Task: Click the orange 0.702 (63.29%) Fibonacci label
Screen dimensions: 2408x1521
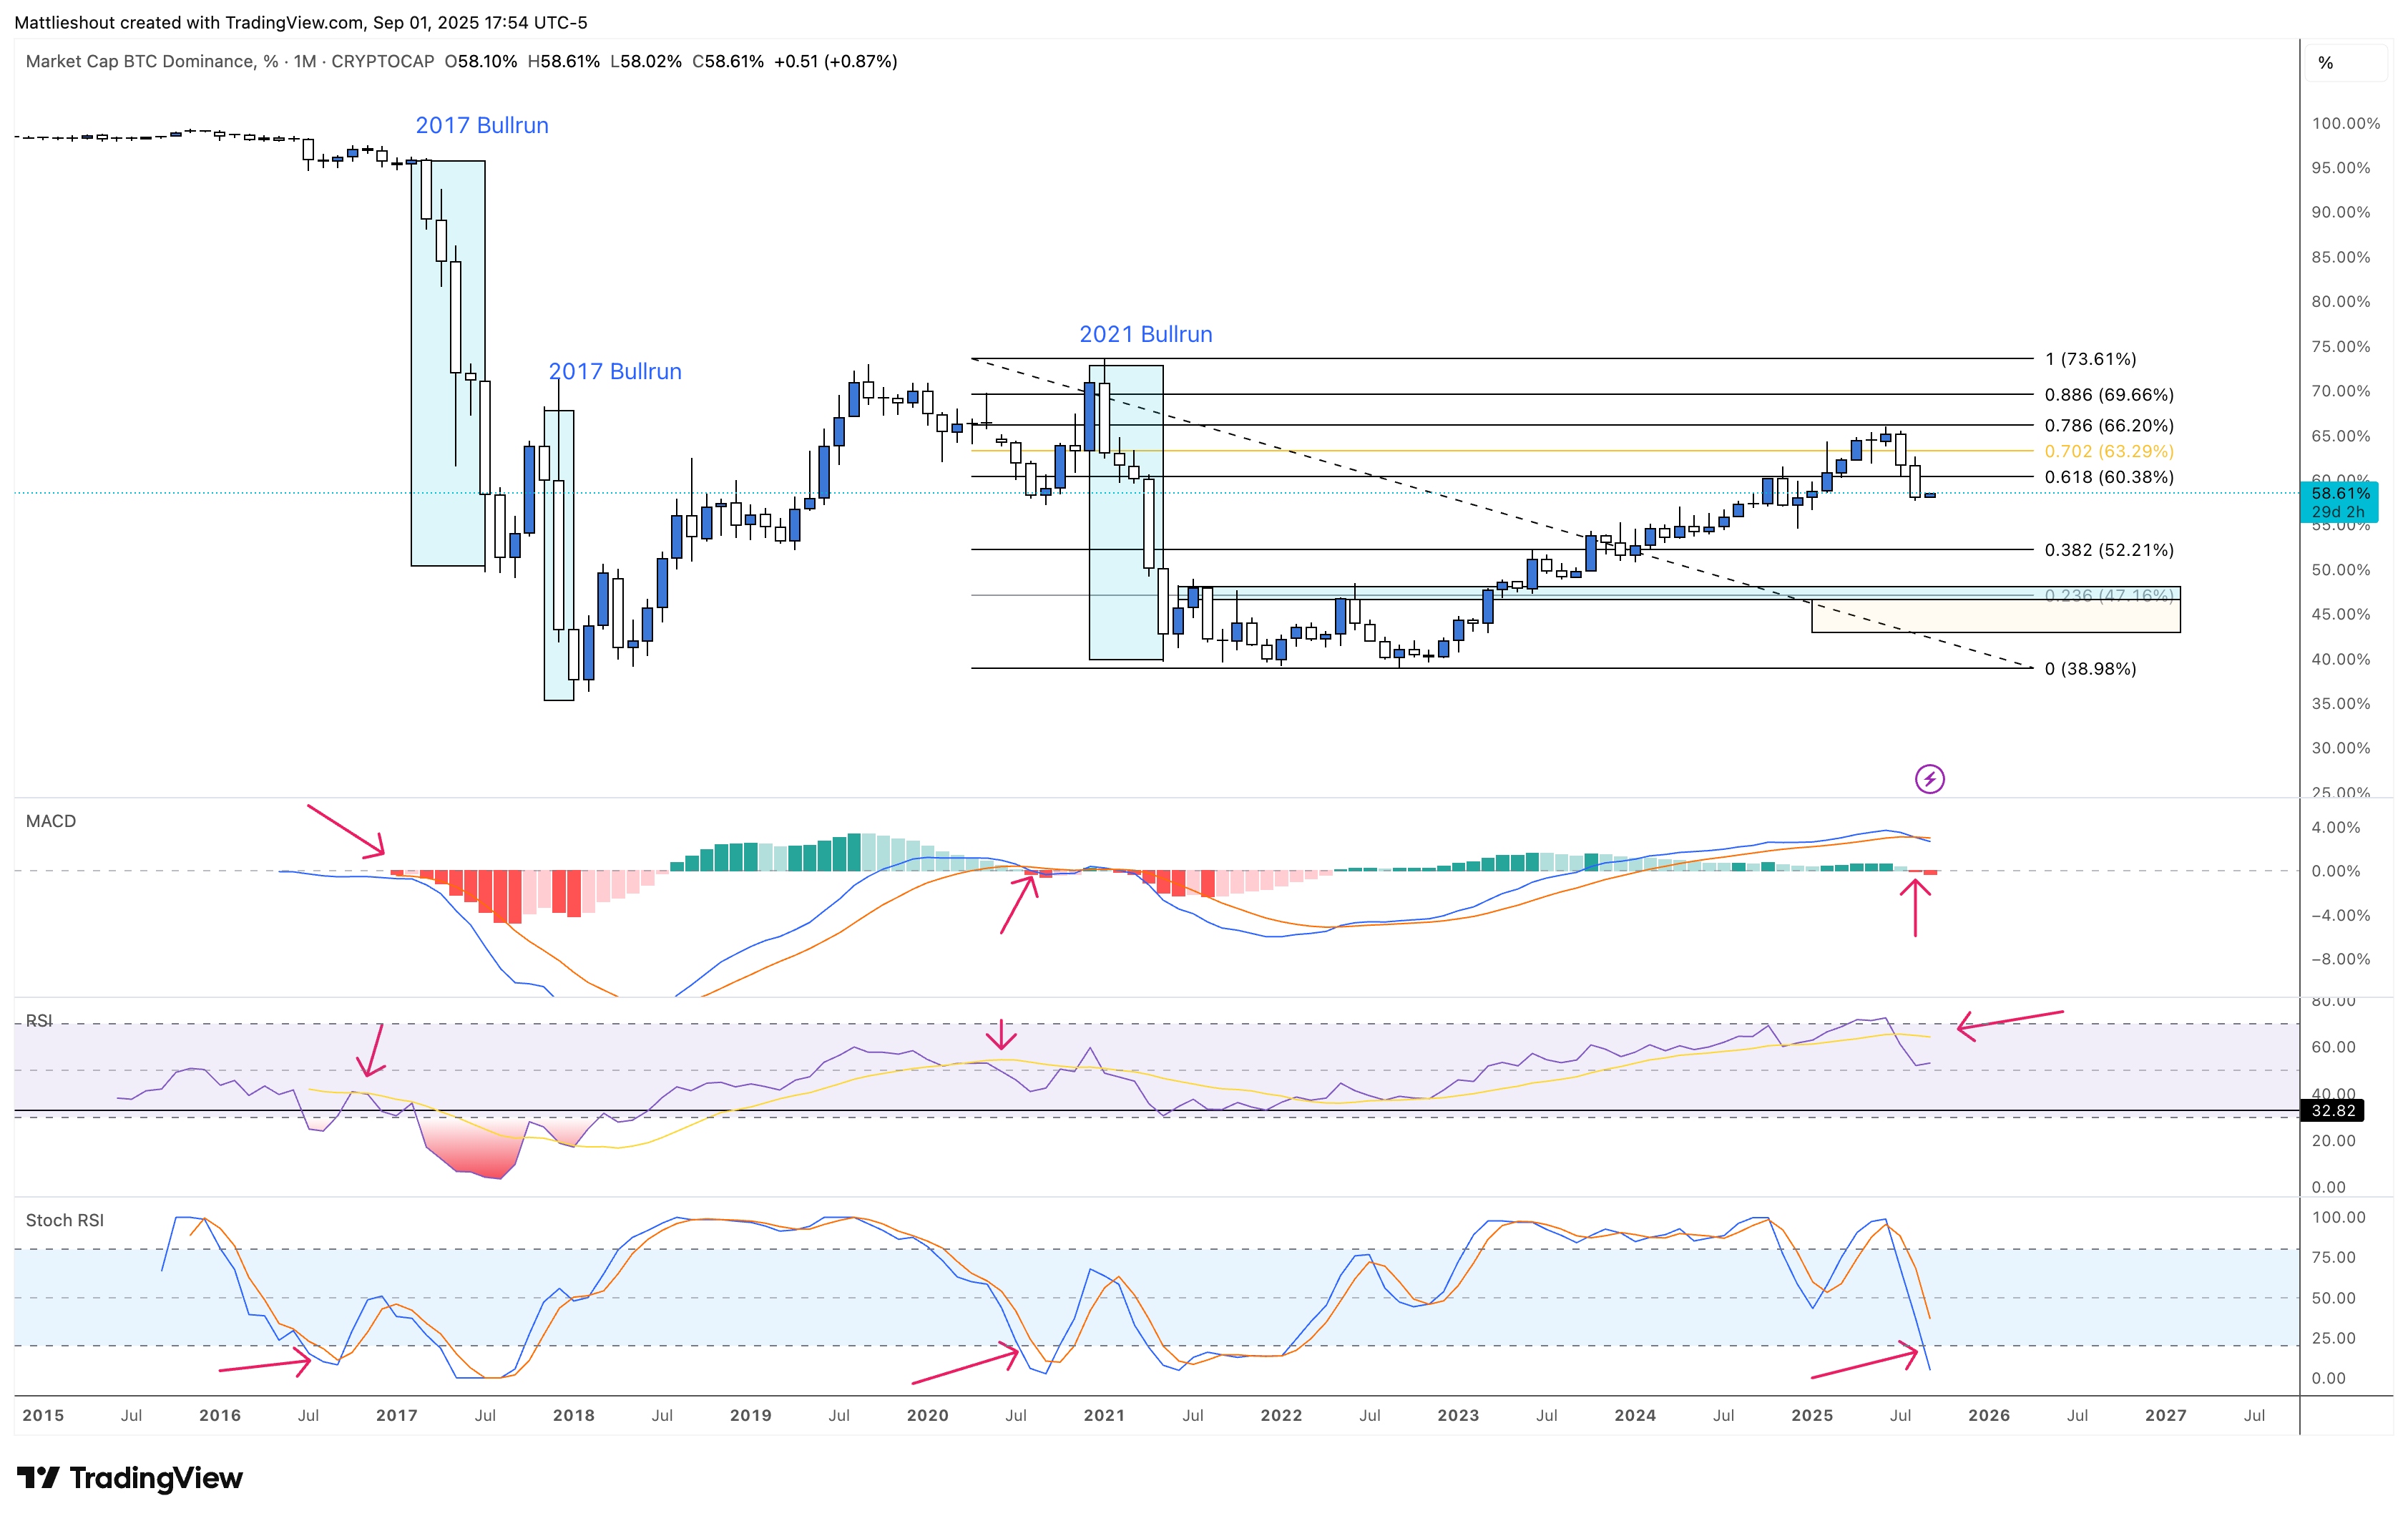Action: (x=2108, y=451)
